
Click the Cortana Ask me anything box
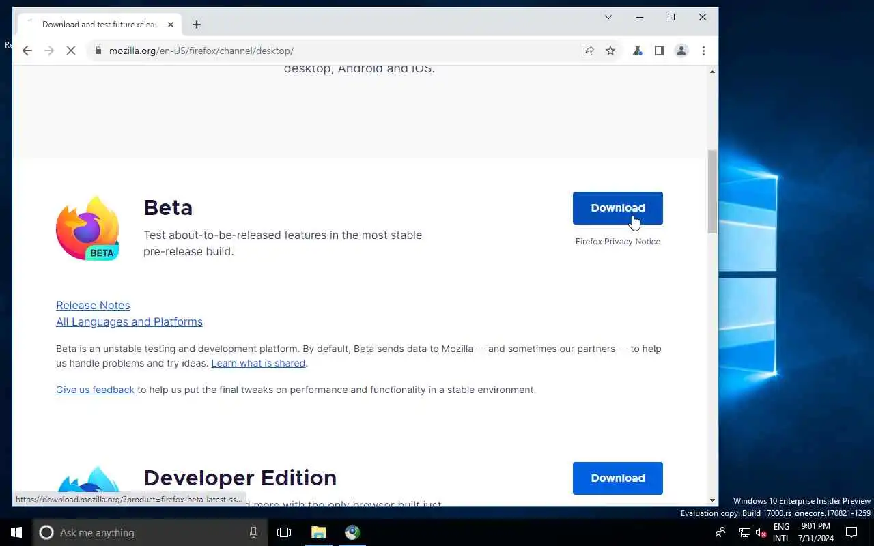click(149, 532)
